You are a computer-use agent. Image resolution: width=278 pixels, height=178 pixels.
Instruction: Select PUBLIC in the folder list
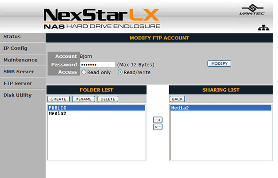point(97,108)
